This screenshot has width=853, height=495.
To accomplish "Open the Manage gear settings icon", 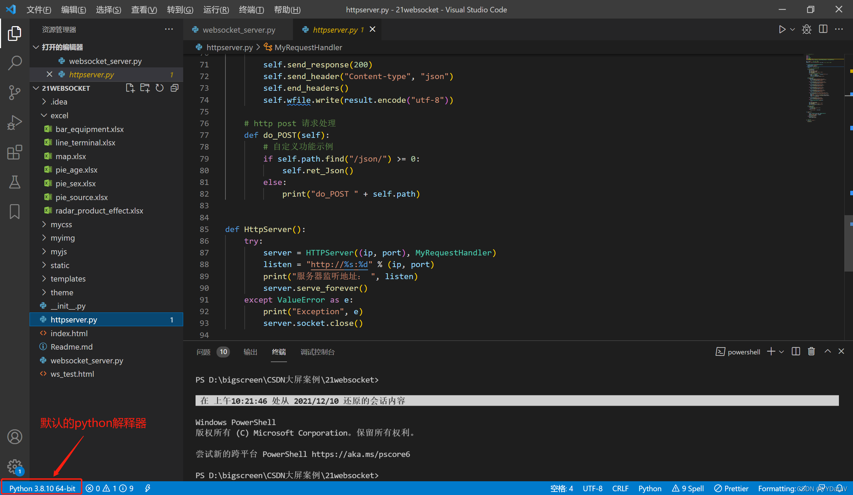I will [14, 466].
